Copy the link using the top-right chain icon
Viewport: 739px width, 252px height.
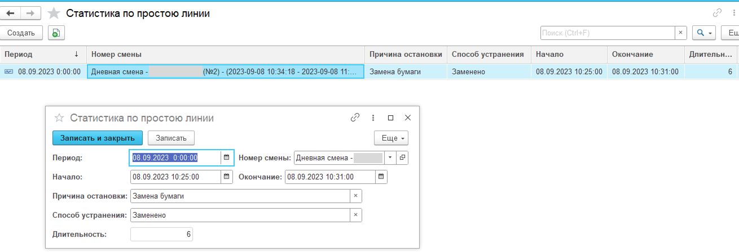click(717, 13)
